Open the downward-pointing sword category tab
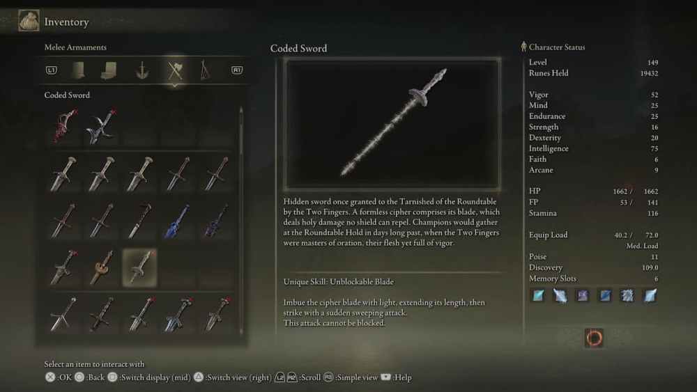697x392 pixels. (142, 70)
